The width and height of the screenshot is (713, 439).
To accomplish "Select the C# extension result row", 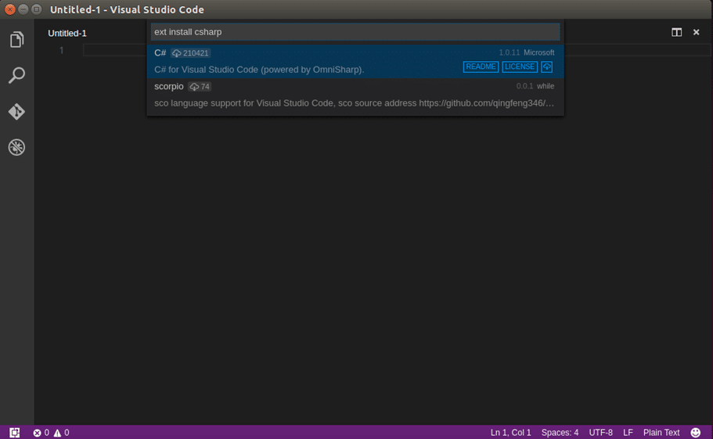I will pyautogui.click(x=355, y=61).
